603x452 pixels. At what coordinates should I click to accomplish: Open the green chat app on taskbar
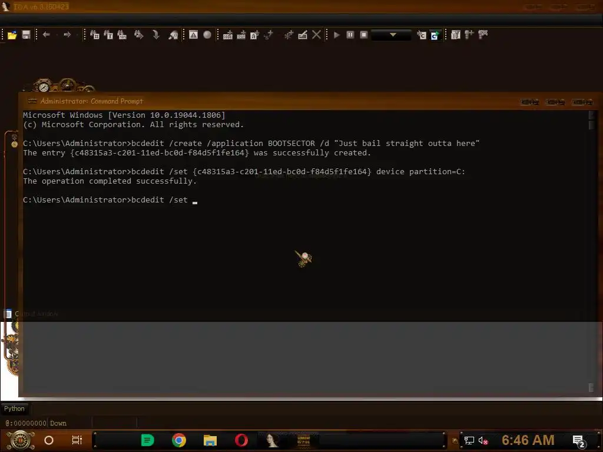(147, 440)
